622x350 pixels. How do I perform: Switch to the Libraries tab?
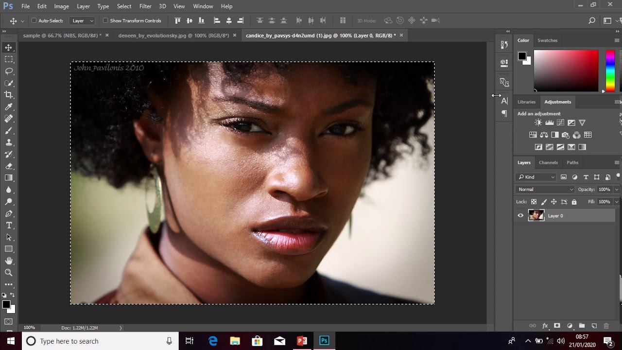click(x=526, y=102)
